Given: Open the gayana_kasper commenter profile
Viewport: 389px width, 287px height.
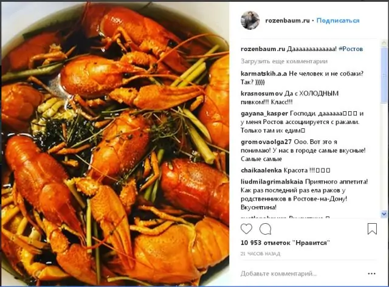Looking at the screenshot, I should pyautogui.click(x=264, y=114).
